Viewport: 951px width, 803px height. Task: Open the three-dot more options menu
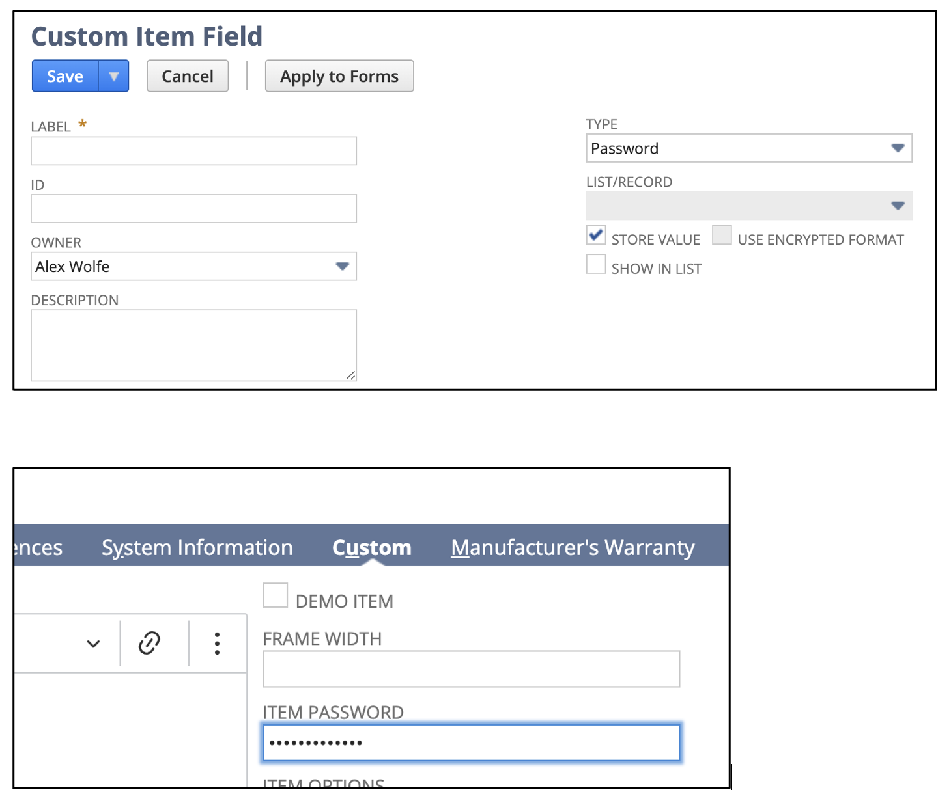click(x=217, y=643)
